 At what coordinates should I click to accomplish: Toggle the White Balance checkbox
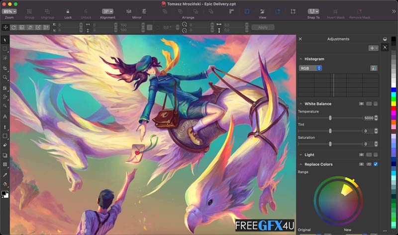click(376, 104)
